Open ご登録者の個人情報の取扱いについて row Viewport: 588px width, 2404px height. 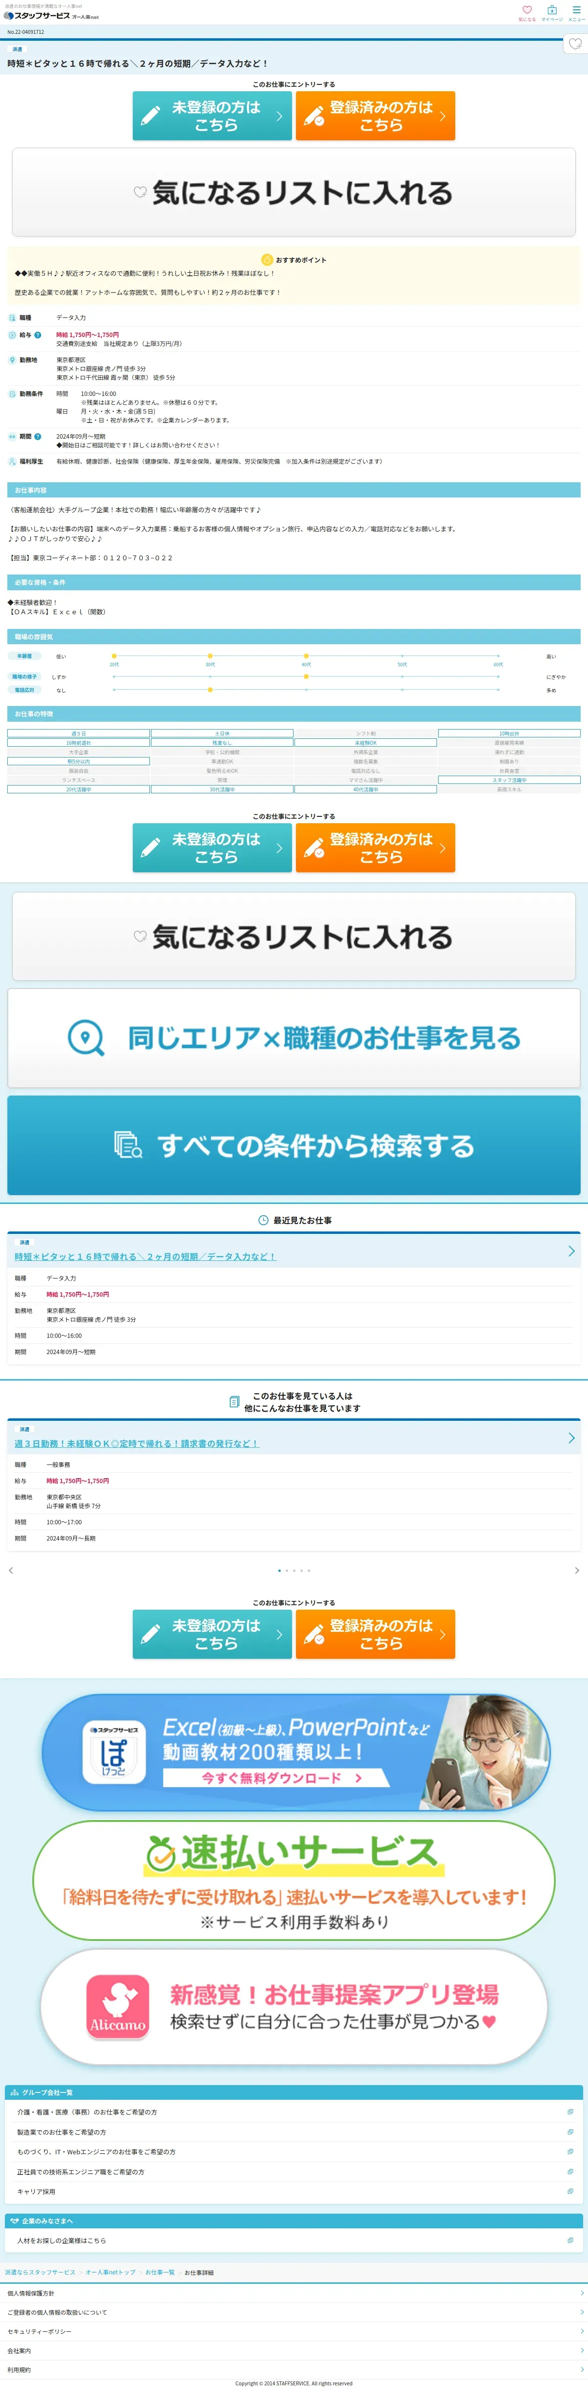tap(294, 2313)
